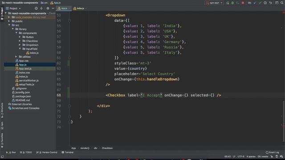Start debugging with the green bug icon
Screen dimensions: 285x160
232,3
